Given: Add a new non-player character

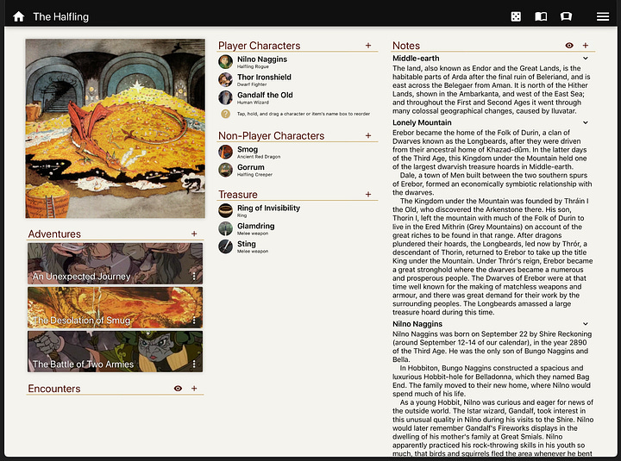Looking at the screenshot, I should [368, 136].
